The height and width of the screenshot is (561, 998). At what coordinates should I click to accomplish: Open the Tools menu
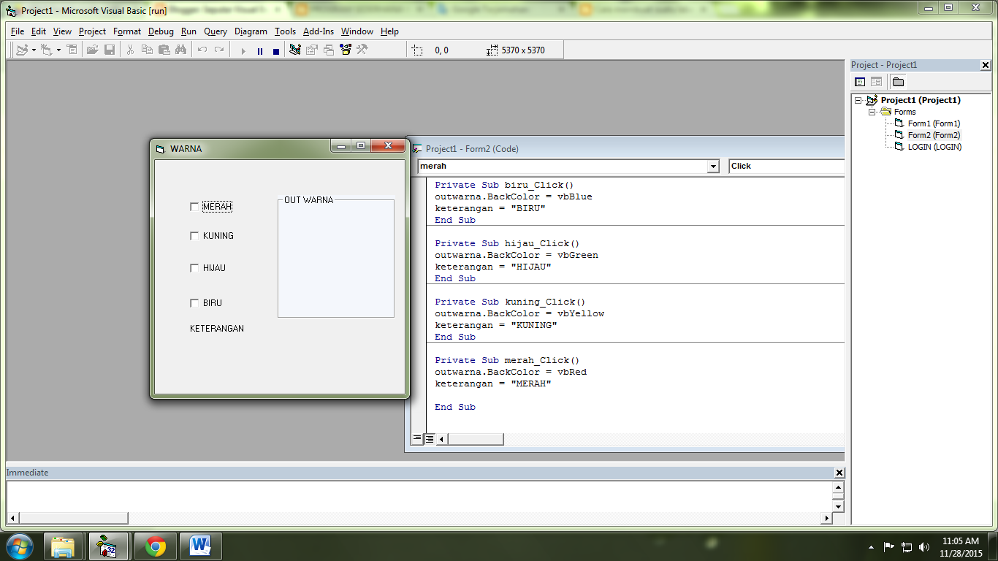[286, 31]
